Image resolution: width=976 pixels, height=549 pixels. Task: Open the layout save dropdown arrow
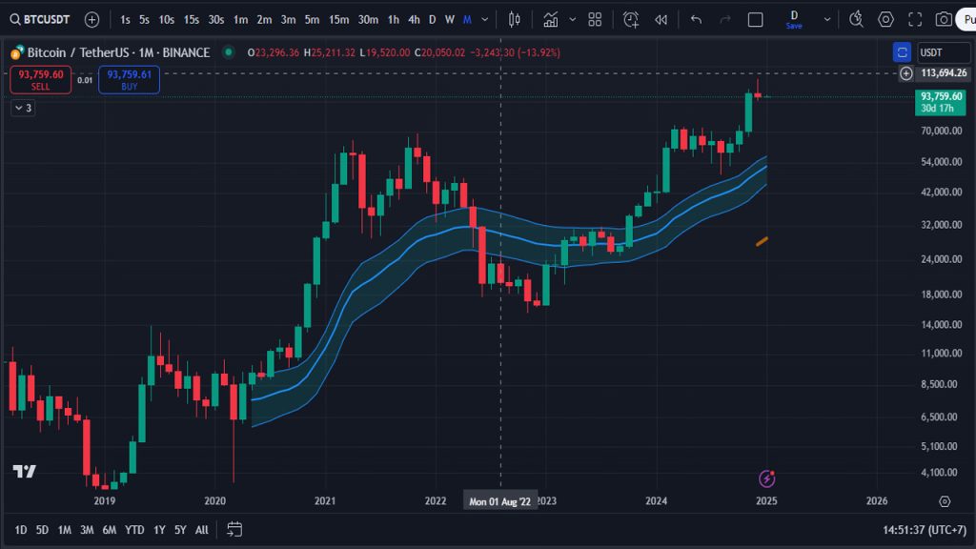coord(827,18)
